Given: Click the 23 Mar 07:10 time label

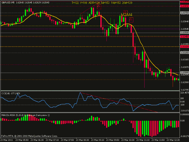Looking at the screenshot, I should 52,140.
